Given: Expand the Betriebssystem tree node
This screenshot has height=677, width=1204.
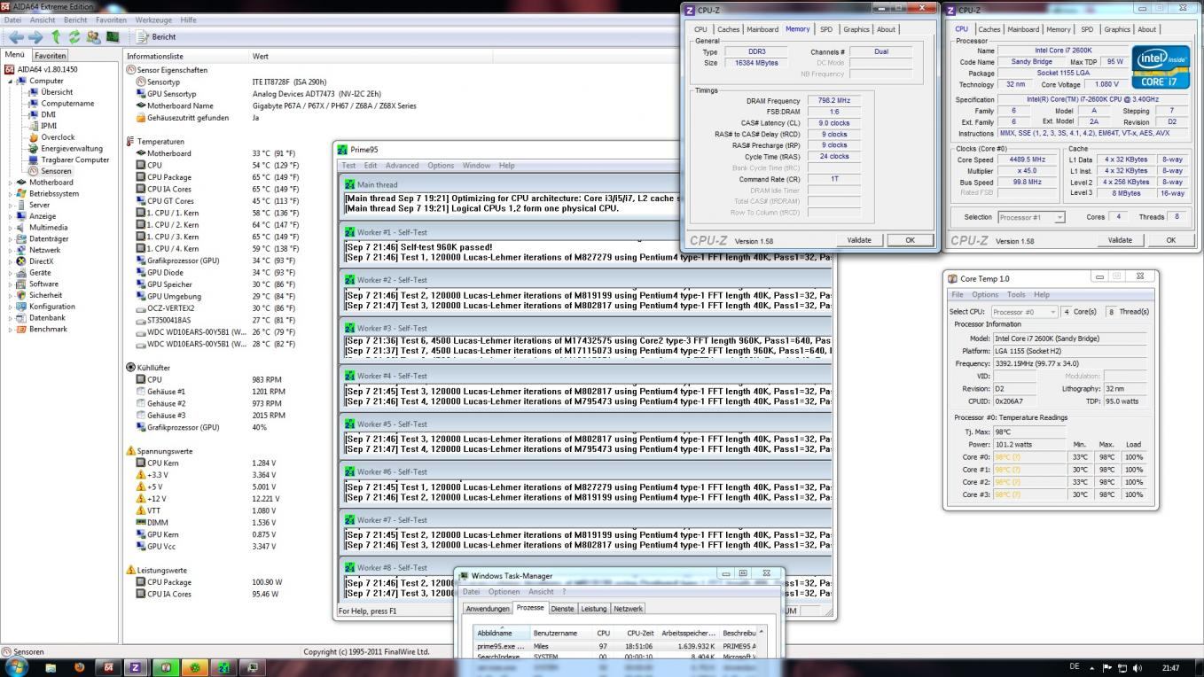Looking at the screenshot, I should pyautogui.click(x=12, y=193).
